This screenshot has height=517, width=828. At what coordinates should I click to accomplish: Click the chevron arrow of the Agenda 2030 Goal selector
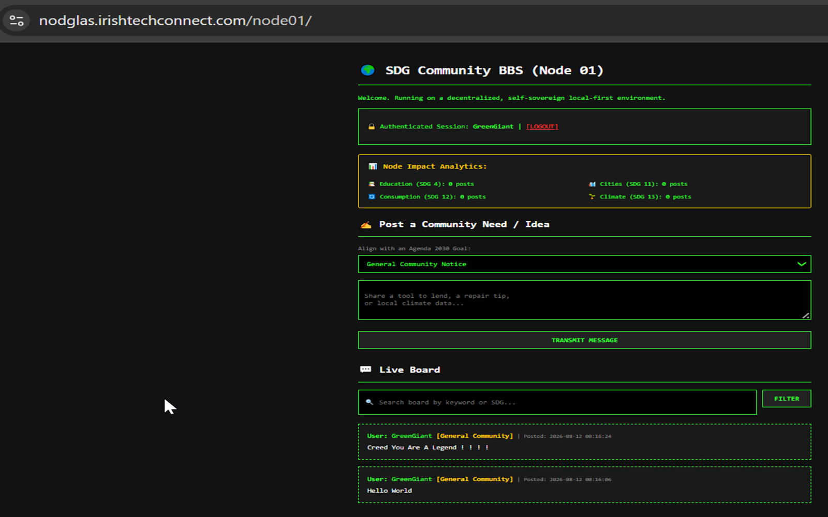pos(802,264)
